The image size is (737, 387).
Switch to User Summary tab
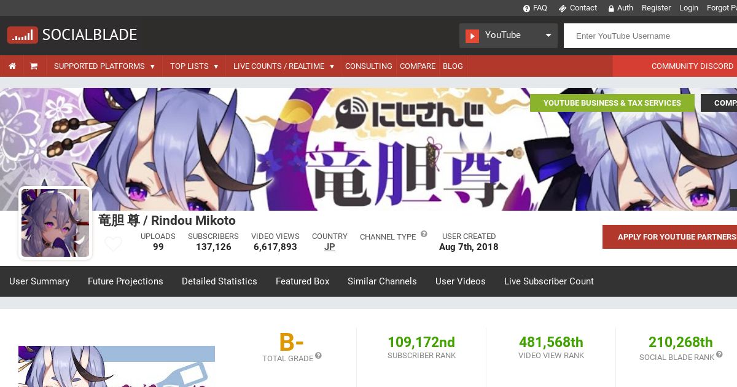39,281
